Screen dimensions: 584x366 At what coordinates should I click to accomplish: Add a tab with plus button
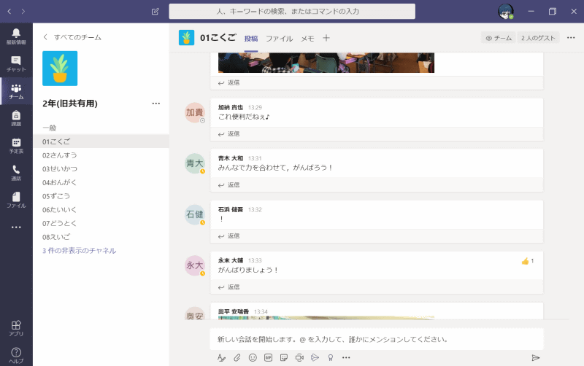tap(326, 38)
